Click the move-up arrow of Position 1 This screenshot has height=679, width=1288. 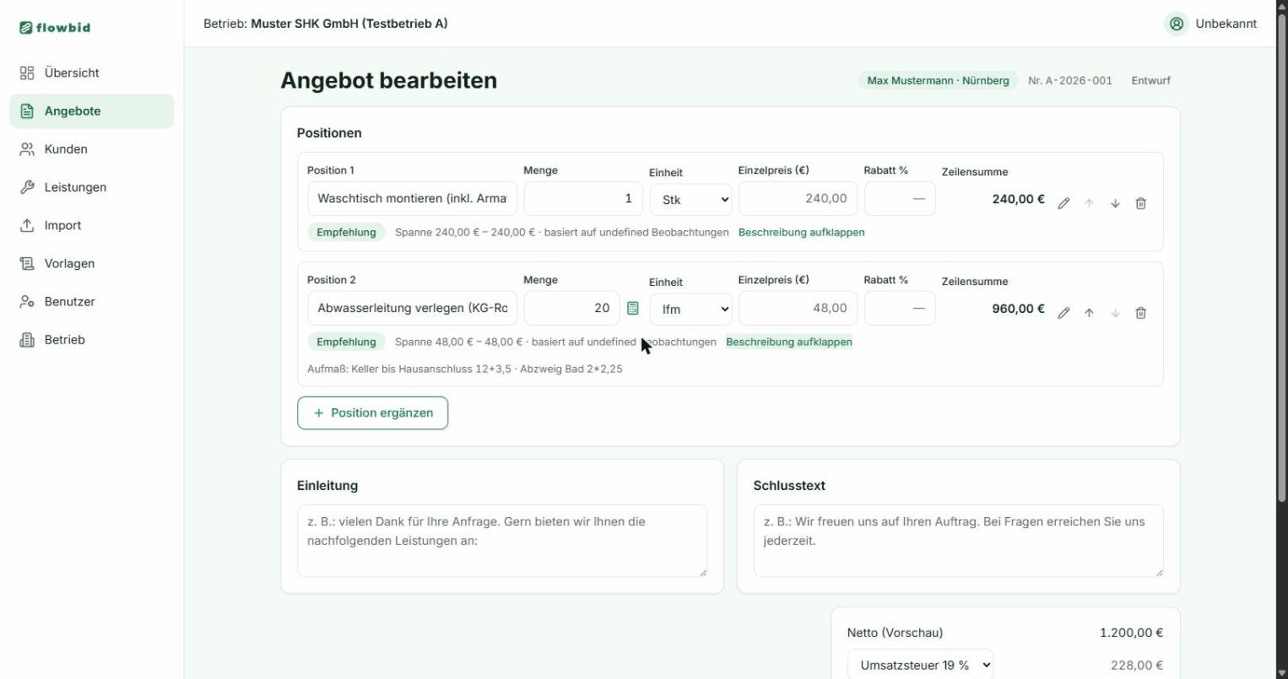pos(1089,203)
